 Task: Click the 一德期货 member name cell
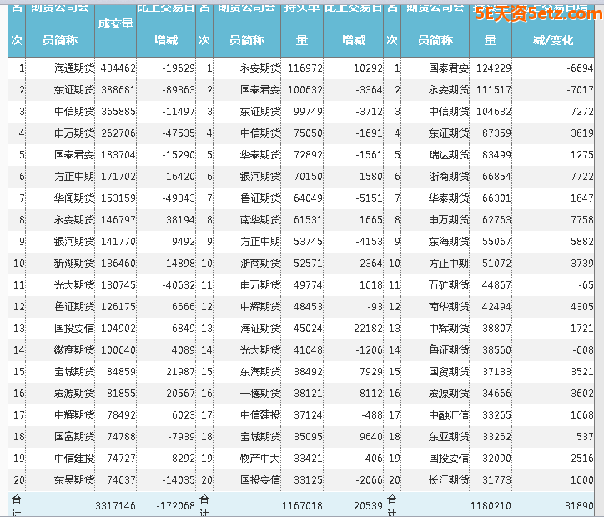(x=260, y=393)
